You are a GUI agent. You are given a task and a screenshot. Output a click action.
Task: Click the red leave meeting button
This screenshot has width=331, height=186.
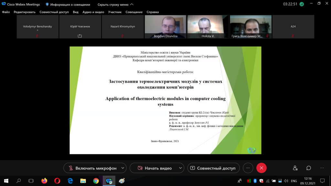tap(261, 168)
